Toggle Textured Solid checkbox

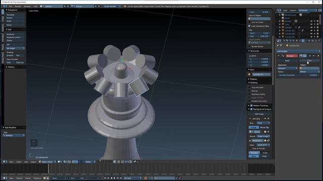pos(249,87)
